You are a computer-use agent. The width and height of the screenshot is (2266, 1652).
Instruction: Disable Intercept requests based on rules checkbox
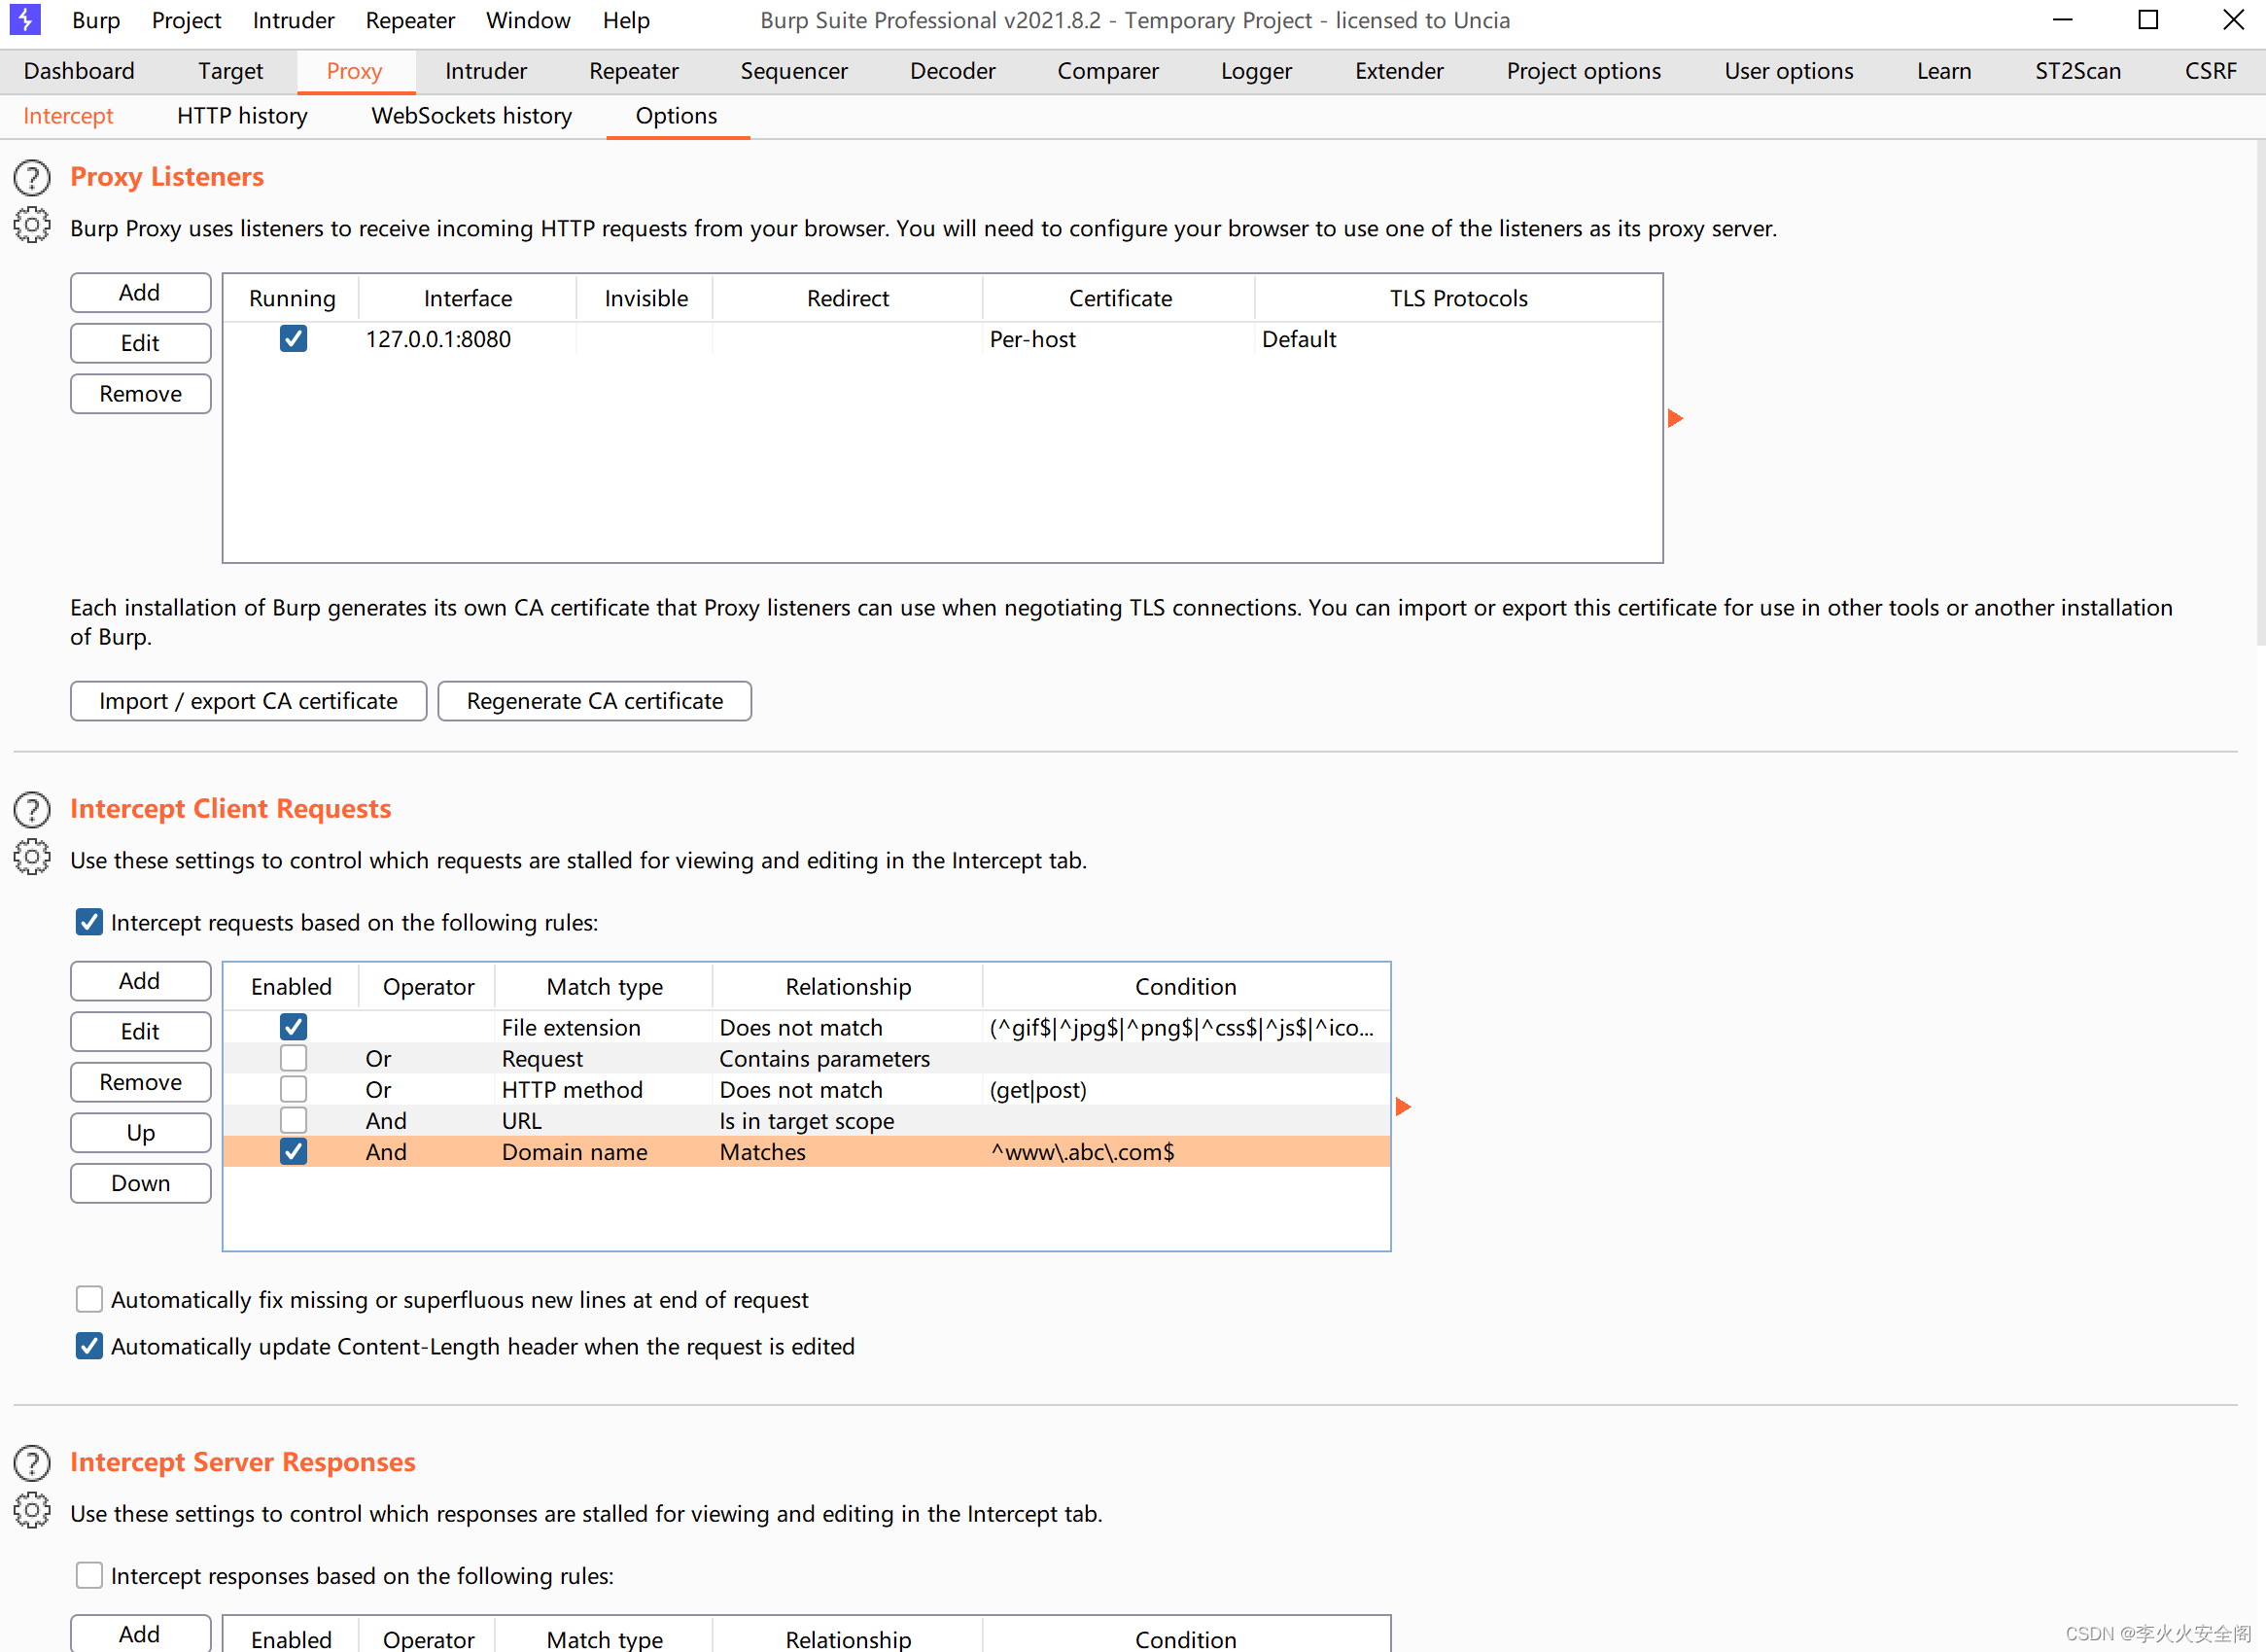tap(89, 922)
